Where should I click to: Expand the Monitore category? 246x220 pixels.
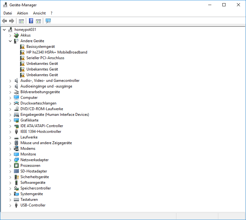pos(10,155)
